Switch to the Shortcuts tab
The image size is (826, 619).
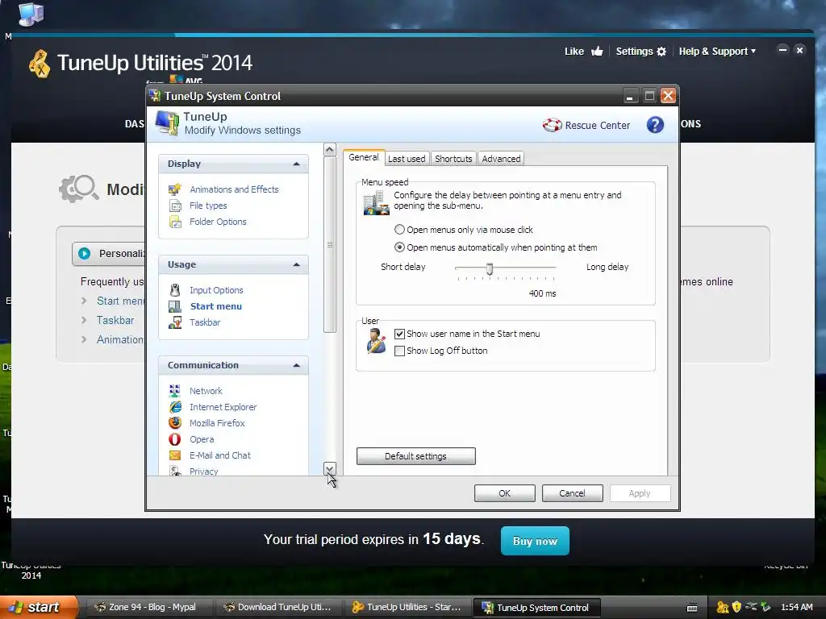click(453, 159)
